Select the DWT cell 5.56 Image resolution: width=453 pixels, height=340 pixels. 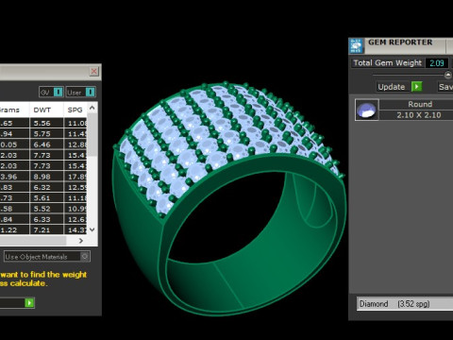pyautogui.click(x=46, y=123)
